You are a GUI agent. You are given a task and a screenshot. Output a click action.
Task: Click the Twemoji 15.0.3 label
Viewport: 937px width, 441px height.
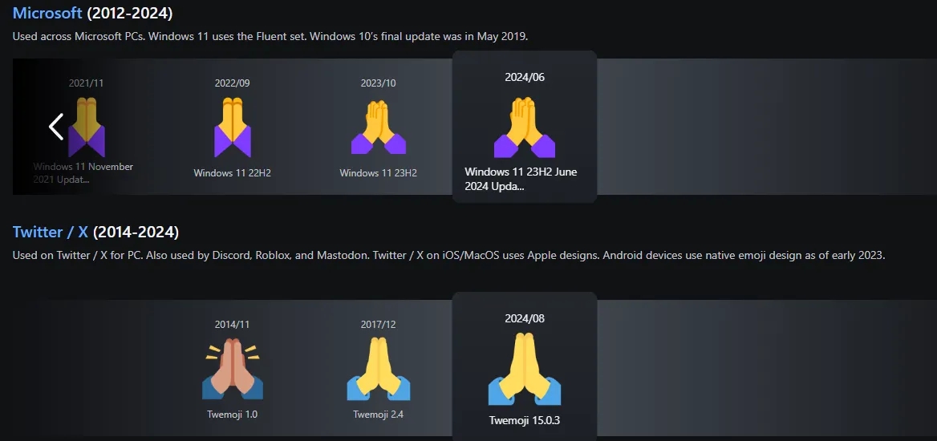point(525,420)
